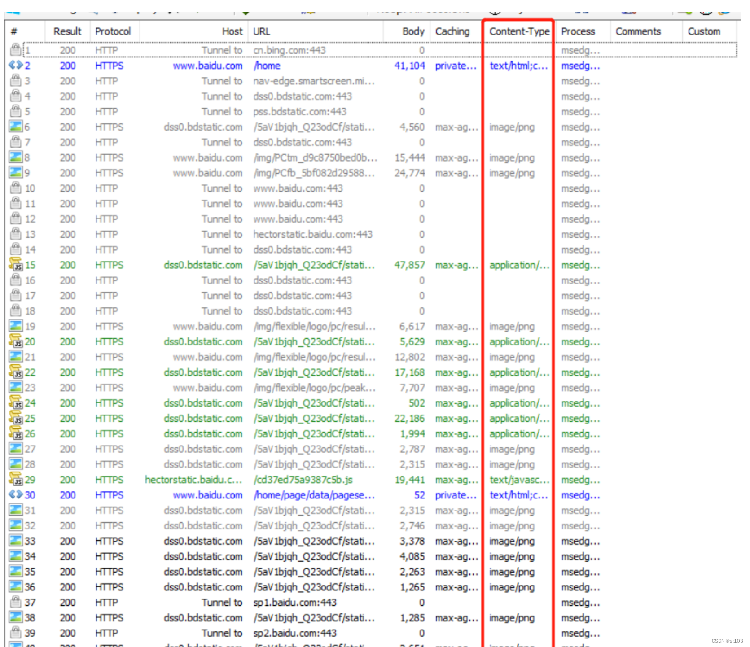This screenshot has height=647, width=750.
Task: Sort by the Content-Type column header
Action: pyautogui.click(x=519, y=31)
